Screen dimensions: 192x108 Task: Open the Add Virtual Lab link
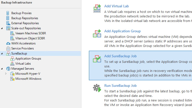[x=116, y=6]
